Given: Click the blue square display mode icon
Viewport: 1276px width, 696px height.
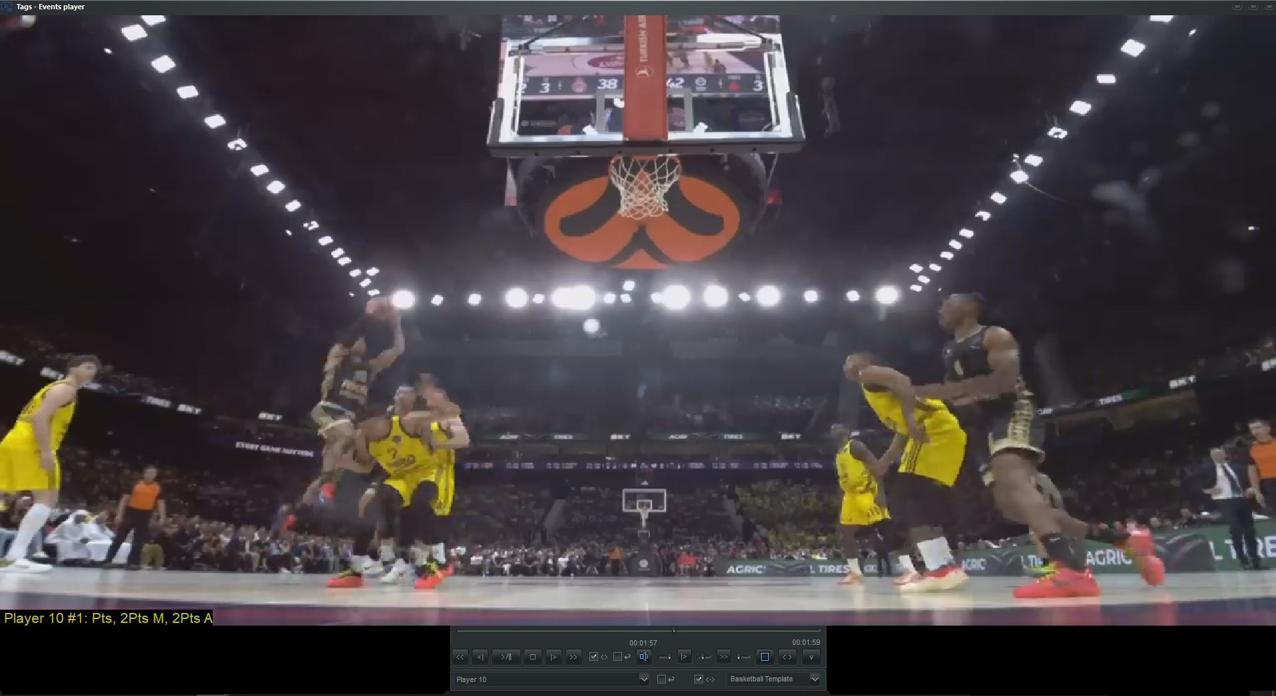Looking at the screenshot, I should (x=764, y=656).
